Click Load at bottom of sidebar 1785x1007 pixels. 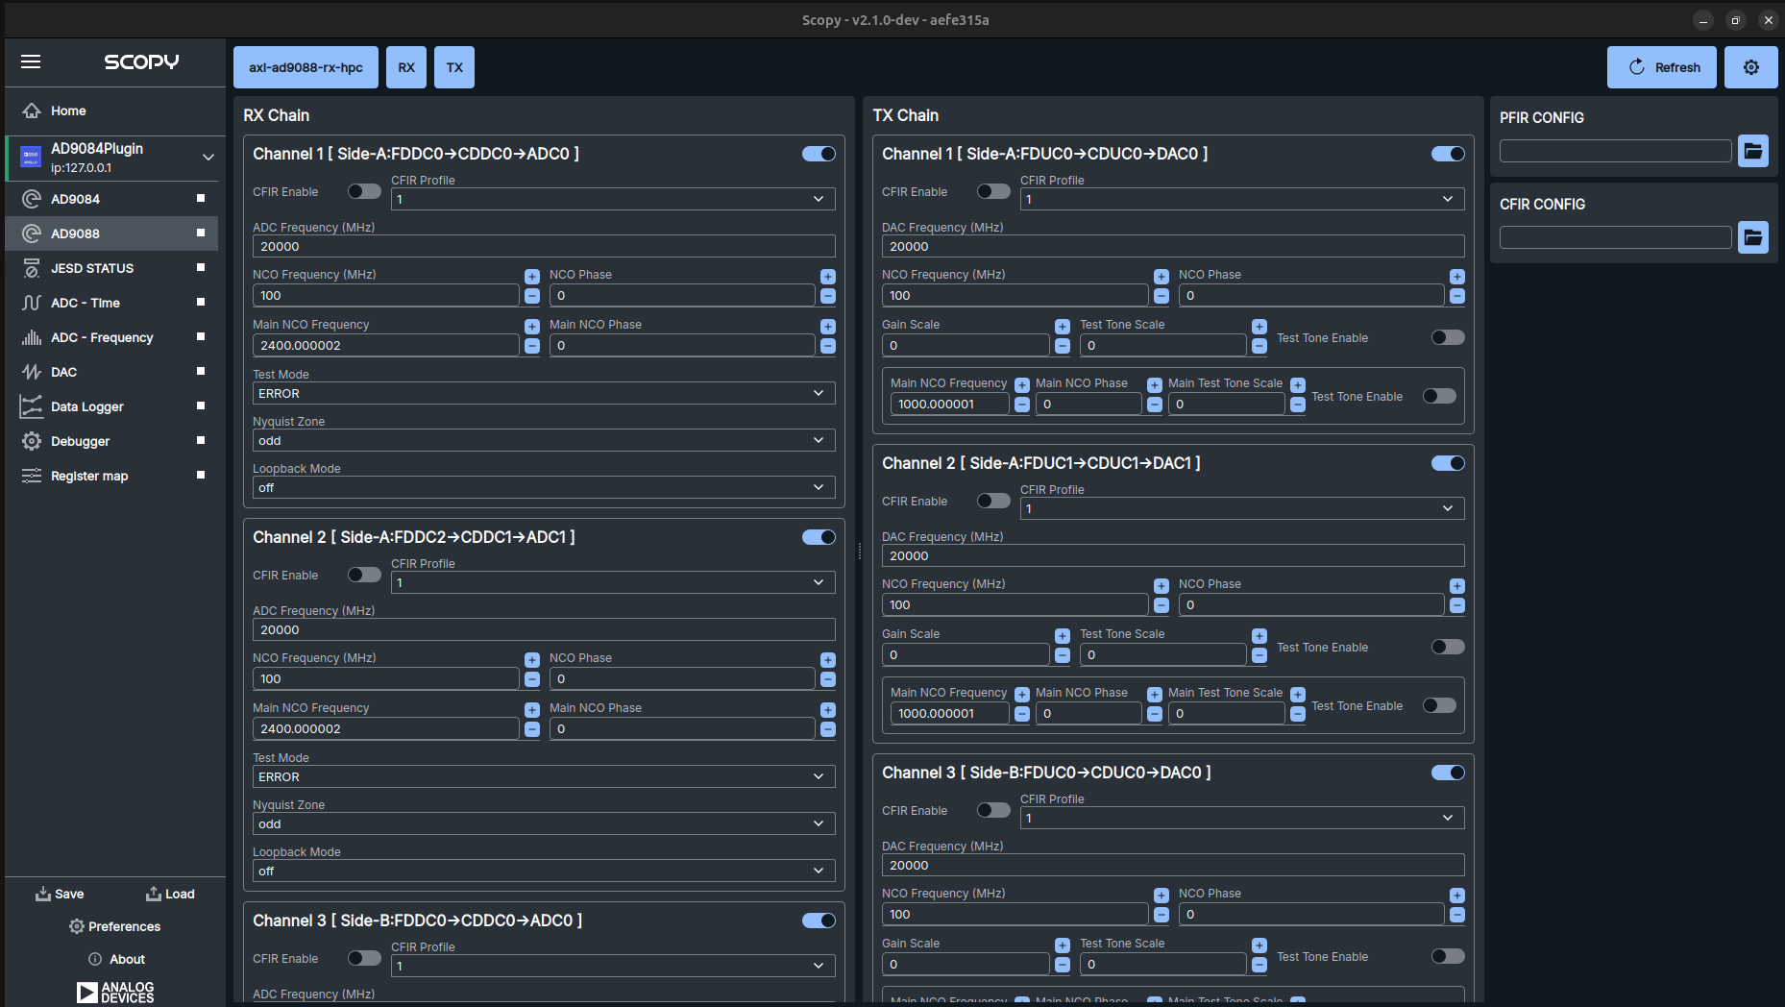click(x=170, y=894)
